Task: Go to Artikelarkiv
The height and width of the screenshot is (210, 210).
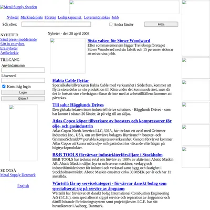Action: 9,52
